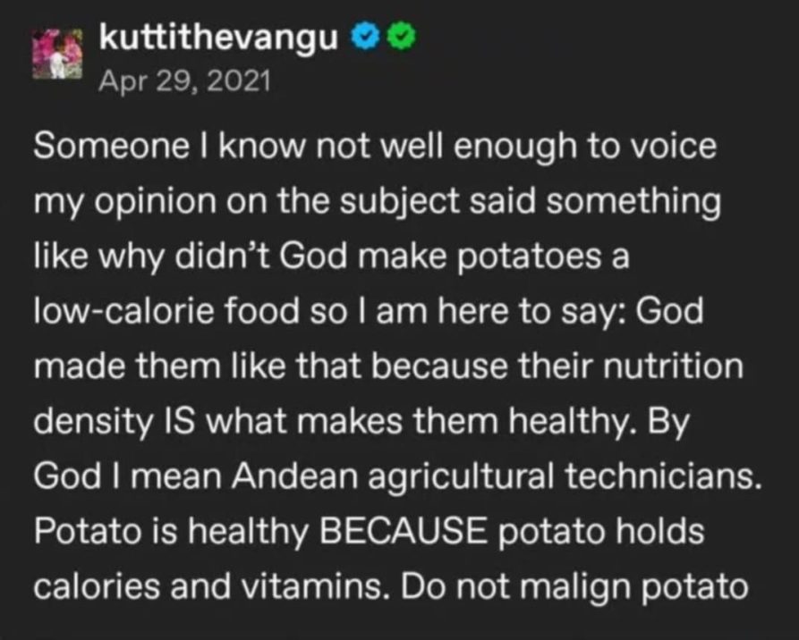The height and width of the screenshot is (640, 799).
Task: Click the green verified checkmark badge
Action: (x=403, y=38)
